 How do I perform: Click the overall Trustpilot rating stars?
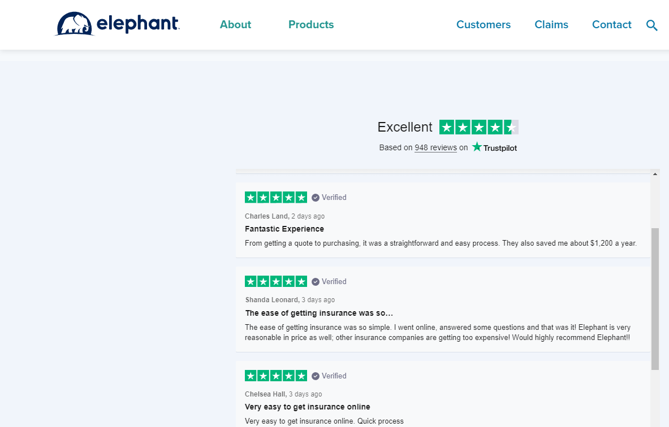click(478, 127)
